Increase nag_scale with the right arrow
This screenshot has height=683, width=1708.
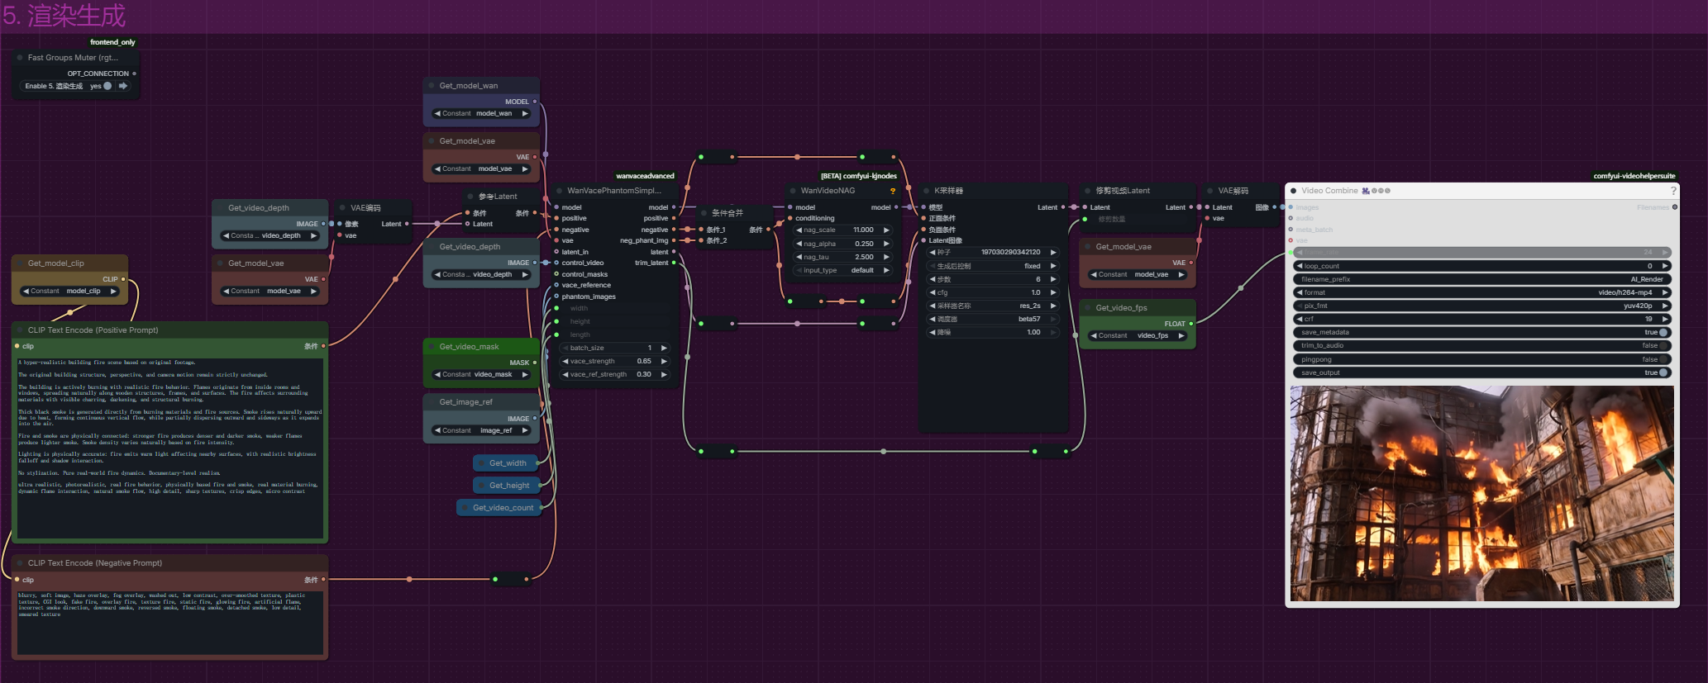pyautogui.click(x=886, y=230)
